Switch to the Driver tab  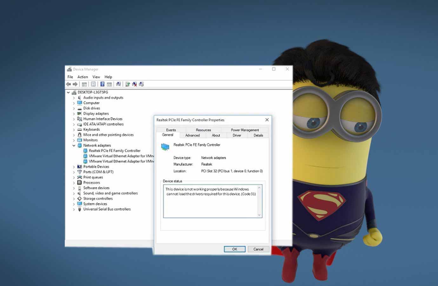[x=237, y=135]
